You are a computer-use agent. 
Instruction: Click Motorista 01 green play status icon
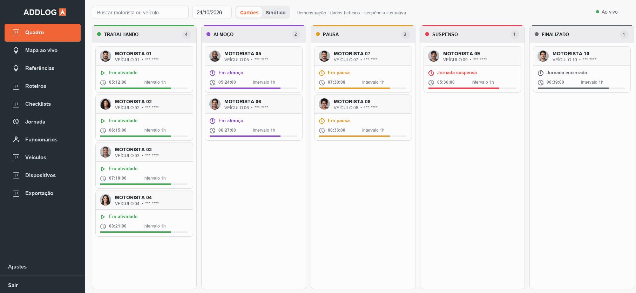[x=103, y=73]
